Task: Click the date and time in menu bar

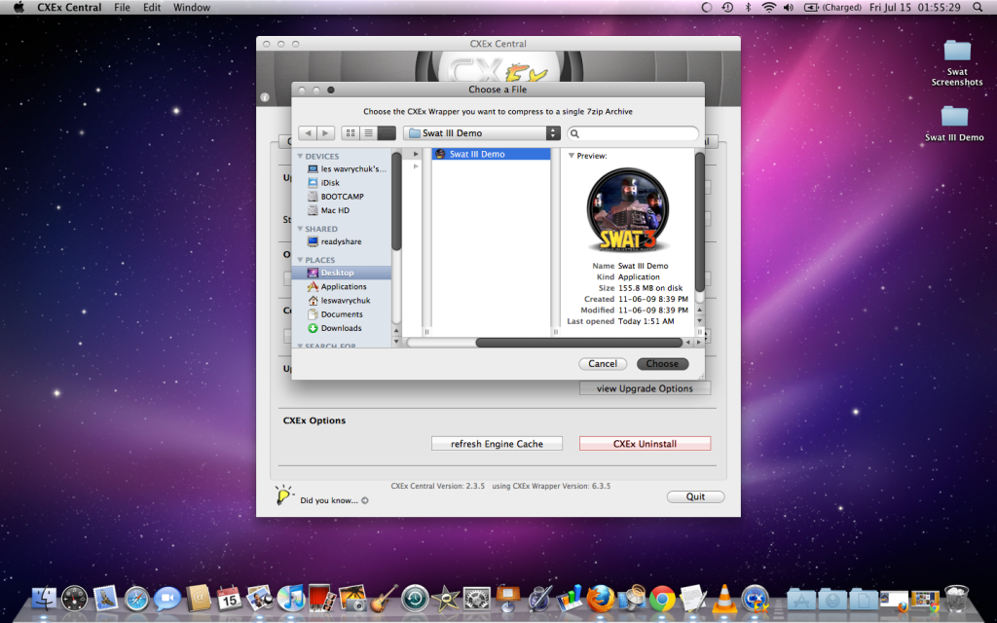Action: click(915, 8)
